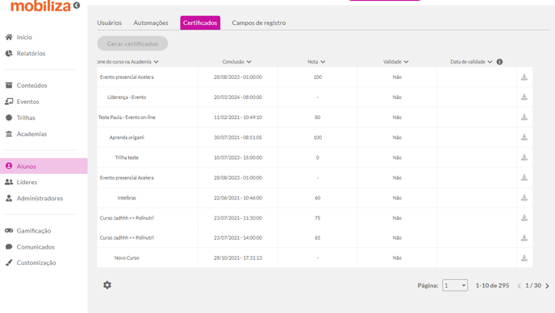Click the info icon beside Data de validade
This screenshot has width=555, height=313.
pyautogui.click(x=499, y=62)
